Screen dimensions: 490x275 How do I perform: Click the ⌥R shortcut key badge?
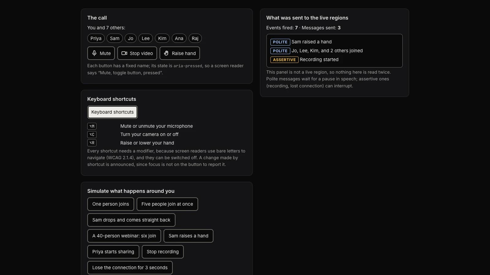coord(92,143)
